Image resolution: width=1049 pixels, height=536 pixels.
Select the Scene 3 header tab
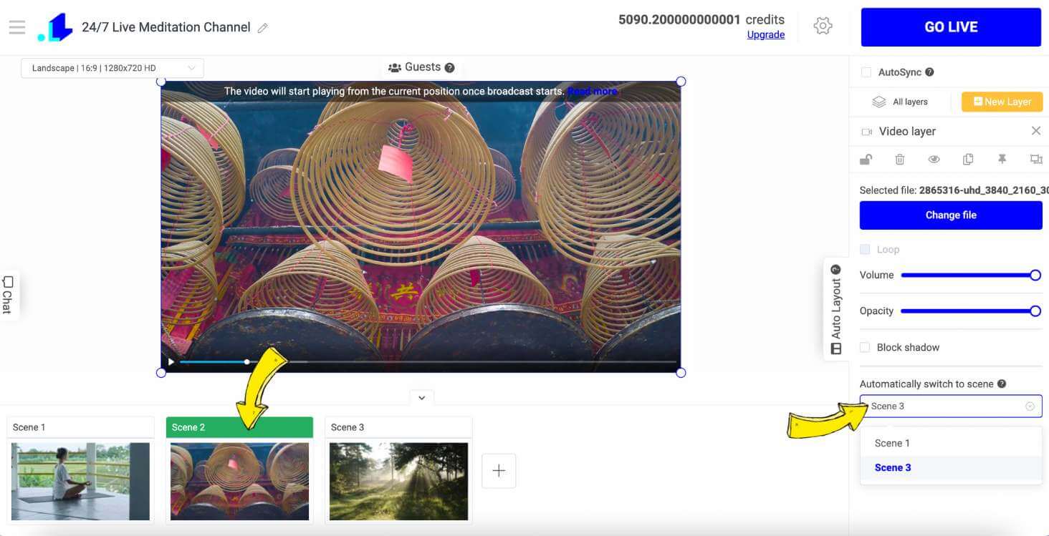coord(398,427)
